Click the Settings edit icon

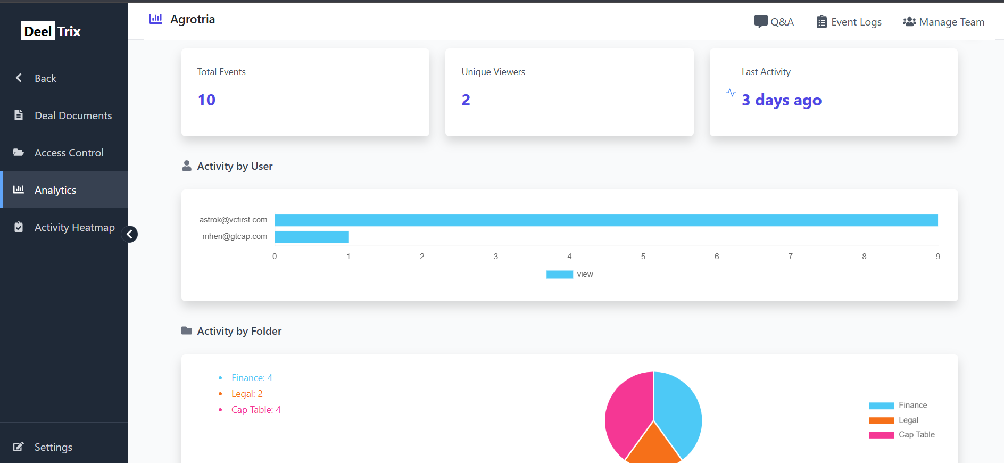tap(19, 447)
